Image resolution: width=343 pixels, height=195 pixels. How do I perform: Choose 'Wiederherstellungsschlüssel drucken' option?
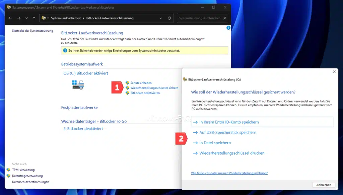pyautogui.click(x=232, y=153)
